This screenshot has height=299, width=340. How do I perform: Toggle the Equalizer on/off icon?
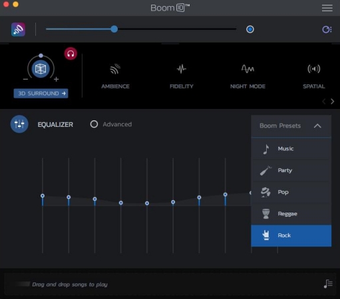coord(19,124)
